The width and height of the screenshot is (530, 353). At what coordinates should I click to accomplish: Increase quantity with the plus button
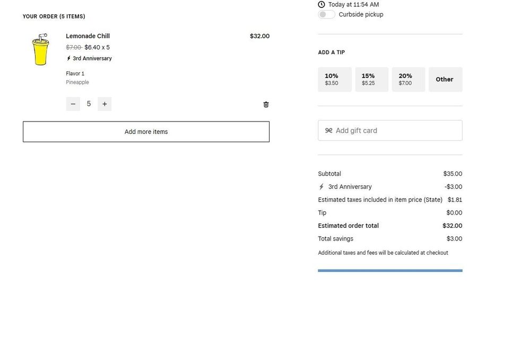pos(105,104)
